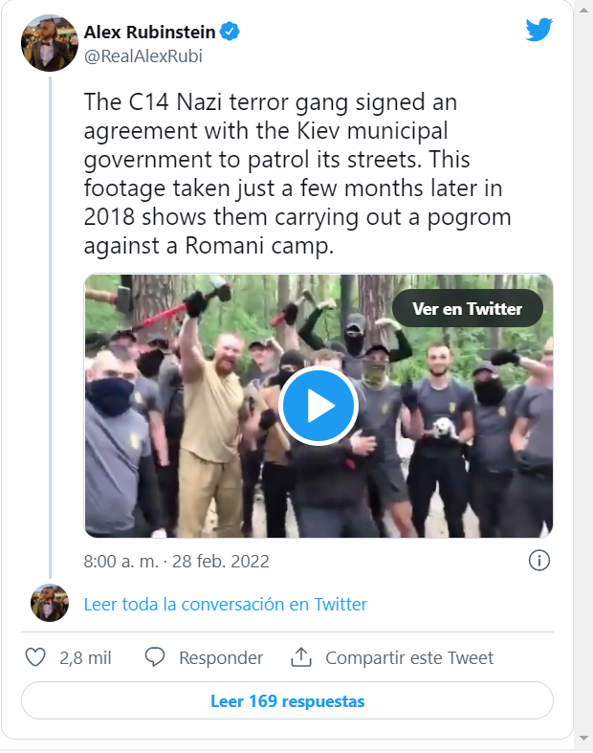593x753 pixels.
Task: Click the tweet text about C14
Action: tap(296, 172)
